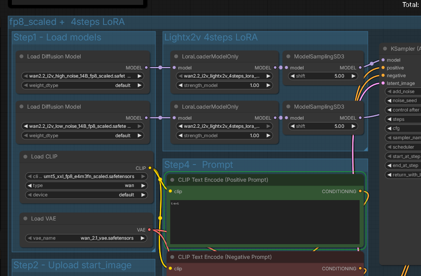Open the Load CLIP device dropdown
Image resolution: width=421 pixels, height=276 pixels.
coord(86,195)
